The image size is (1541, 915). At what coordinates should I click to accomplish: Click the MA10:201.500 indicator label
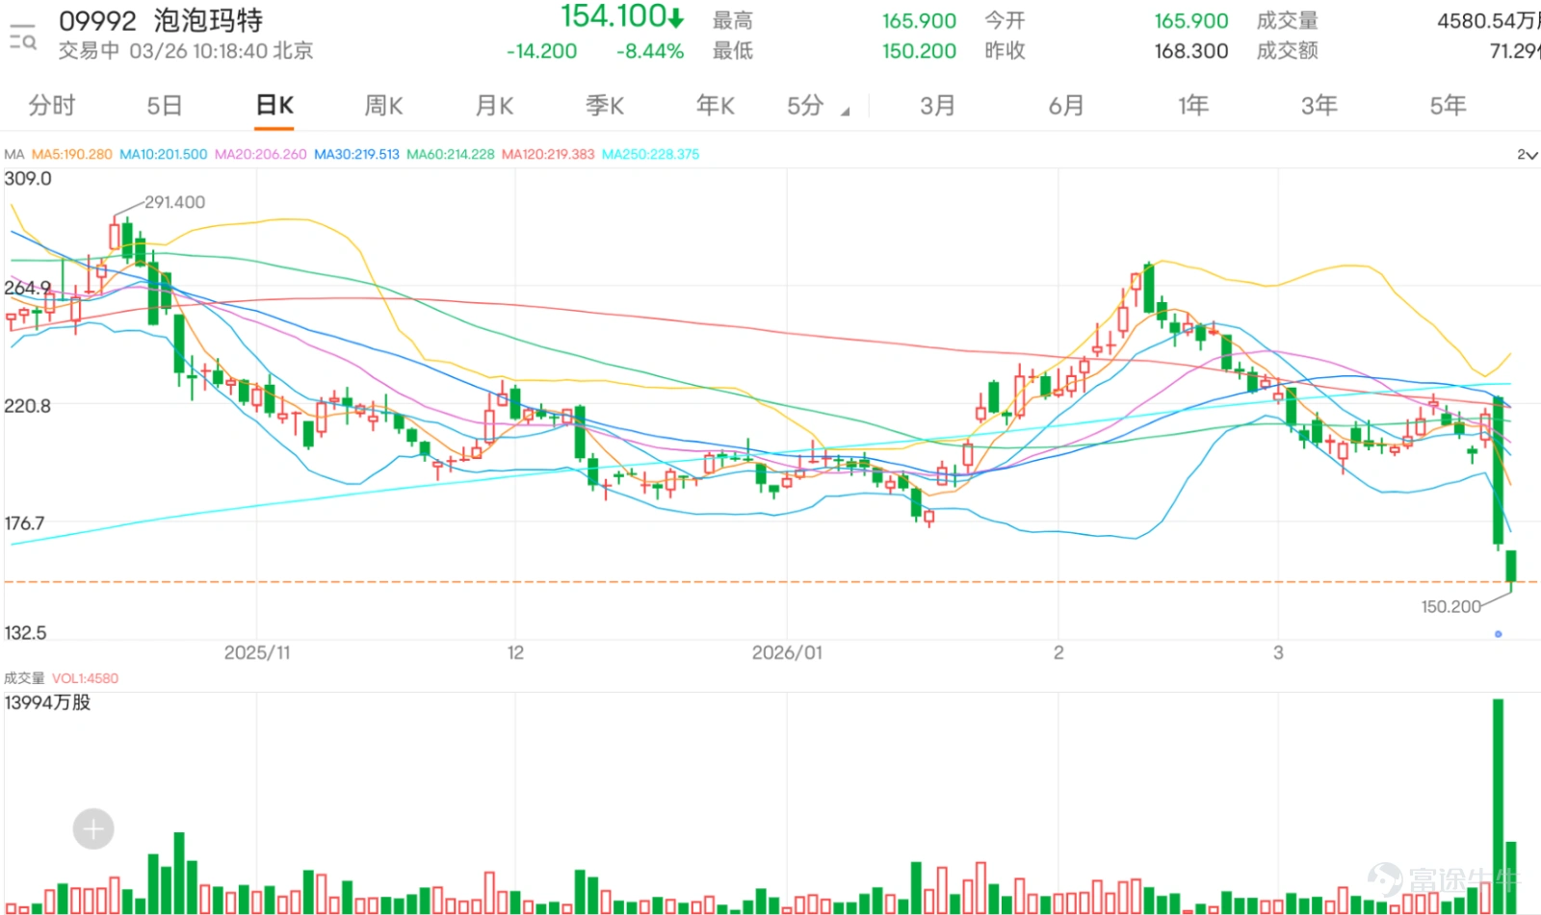coord(164,154)
